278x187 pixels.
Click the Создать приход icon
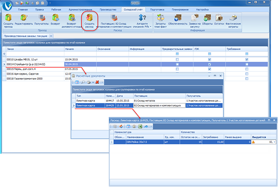pos(8,20)
